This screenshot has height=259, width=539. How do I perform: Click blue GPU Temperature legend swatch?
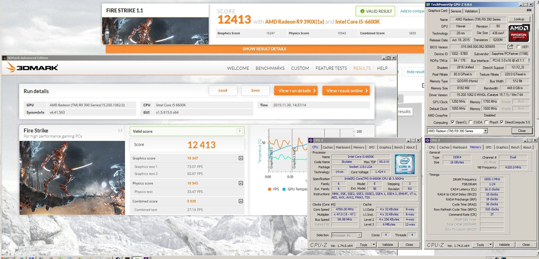point(284,189)
